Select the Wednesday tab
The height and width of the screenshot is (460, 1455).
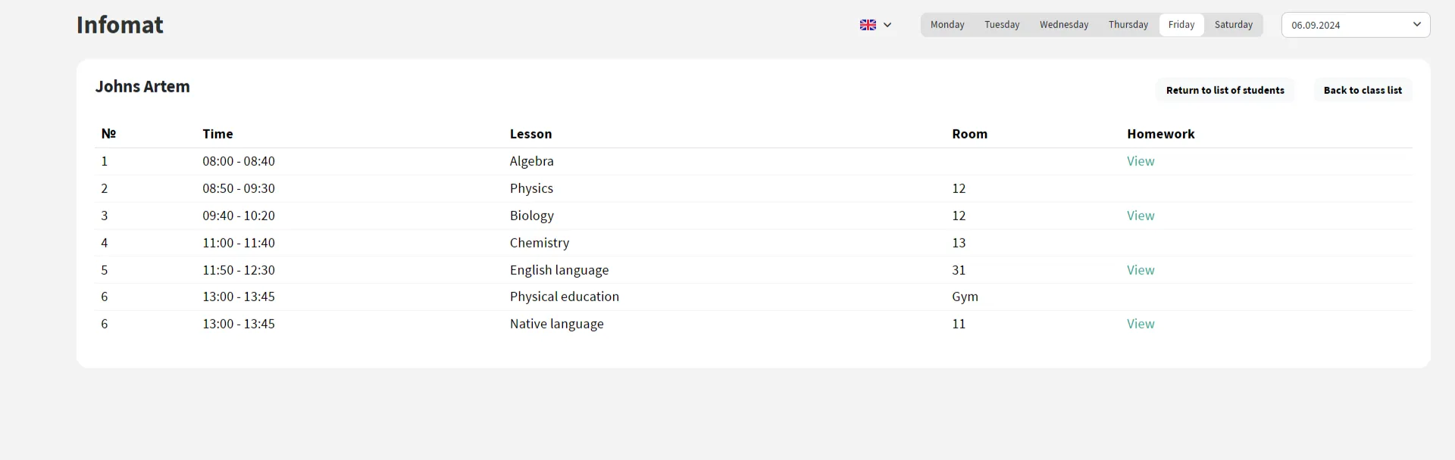pos(1064,25)
